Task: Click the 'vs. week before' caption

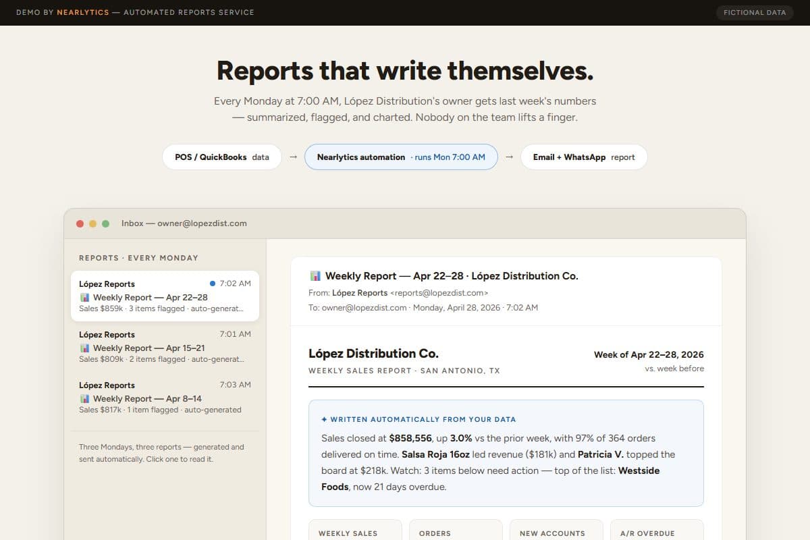Action: (x=674, y=369)
